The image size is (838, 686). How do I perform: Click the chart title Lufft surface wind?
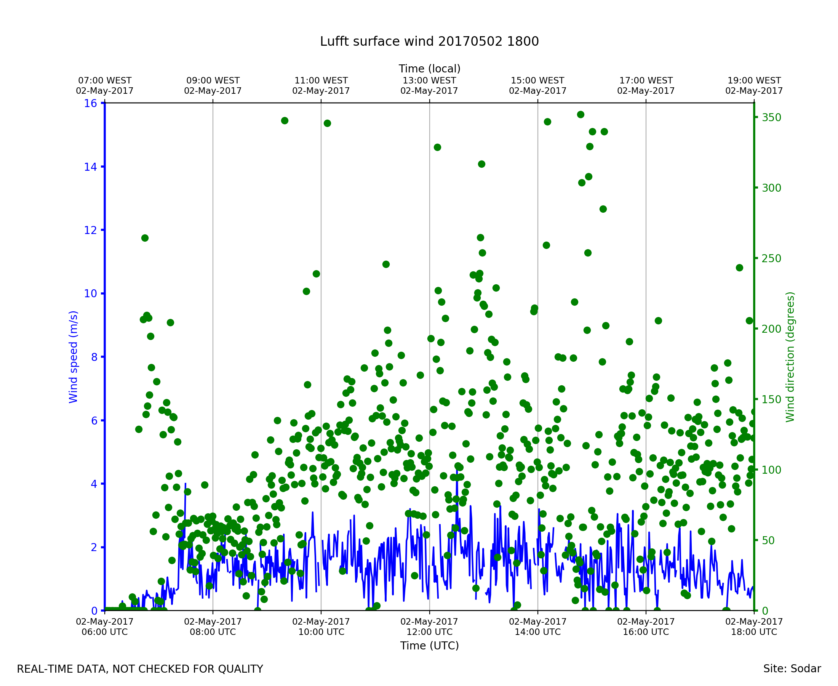(x=429, y=42)
